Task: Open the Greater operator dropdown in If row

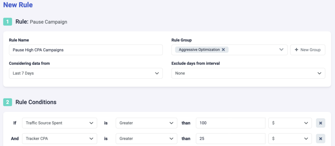Action: pyautogui.click(x=146, y=123)
